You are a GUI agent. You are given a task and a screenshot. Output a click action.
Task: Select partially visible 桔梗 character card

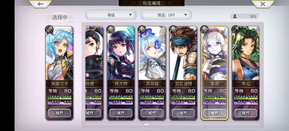coord(94,73)
